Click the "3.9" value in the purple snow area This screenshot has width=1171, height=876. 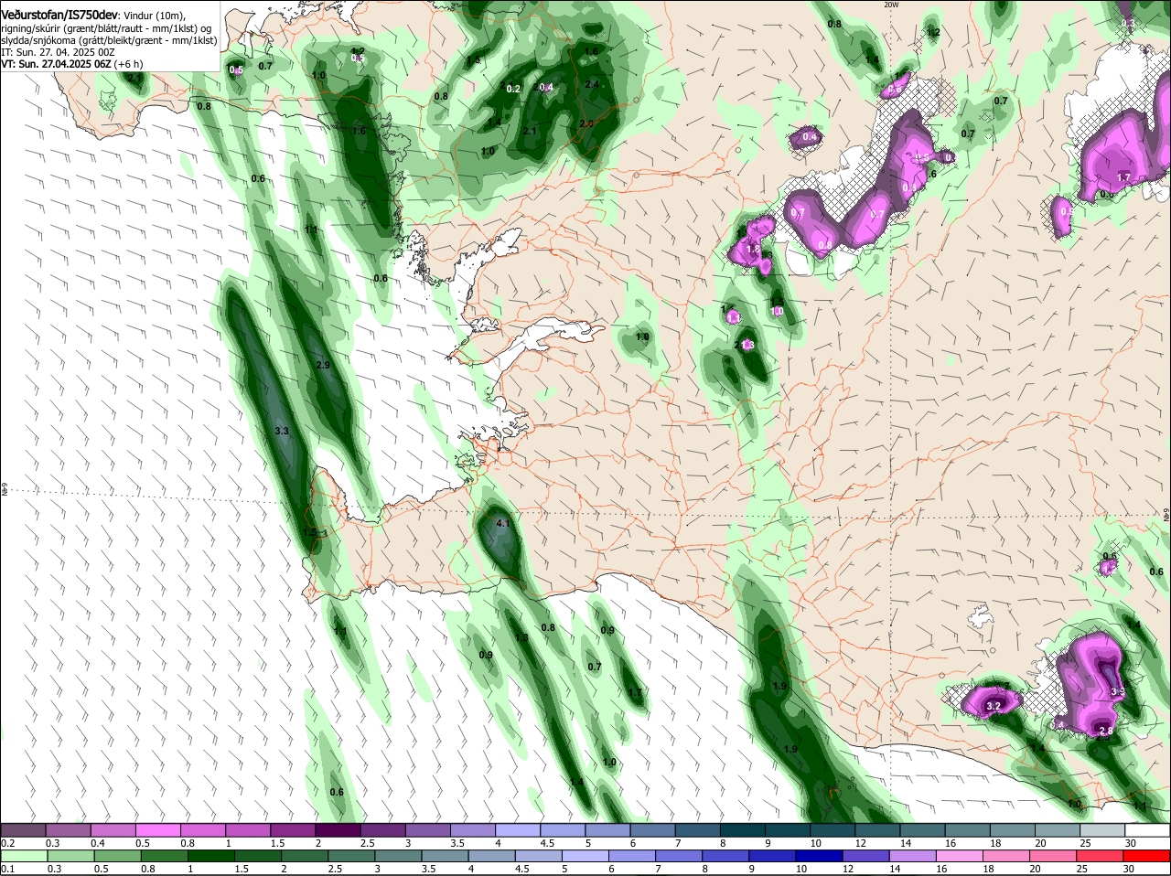click(1117, 693)
